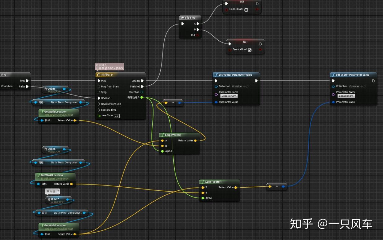Click the cube icon on Cube6 variable node
This screenshot has width=383, height=240.
[46, 89]
